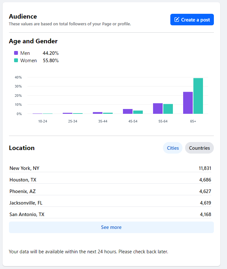This screenshot has height=269, width=227.
Task: Click the 18-24 age group label
Action: (43, 122)
